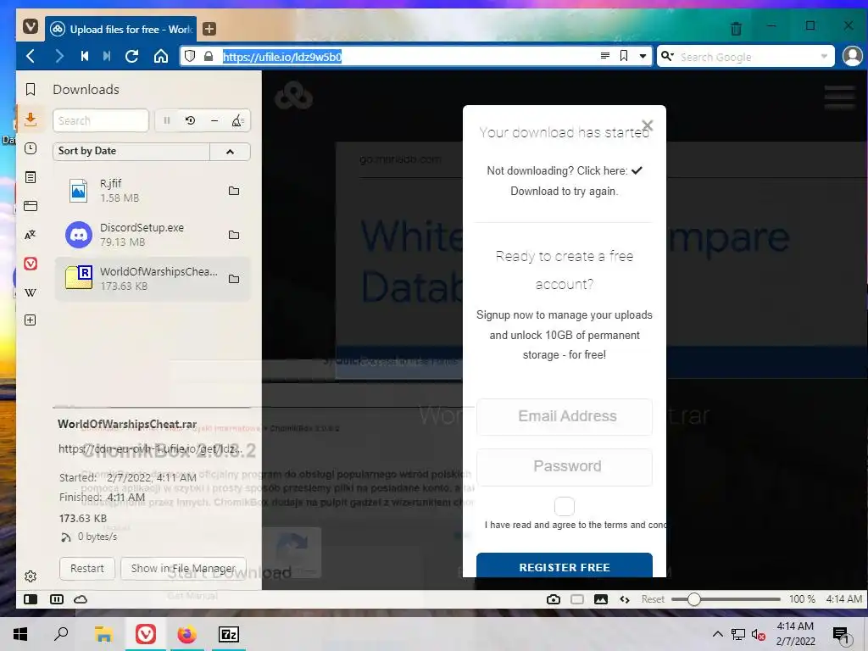Open the Windows Start menu
868x651 pixels.
pyautogui.click(x=20, y=634)
